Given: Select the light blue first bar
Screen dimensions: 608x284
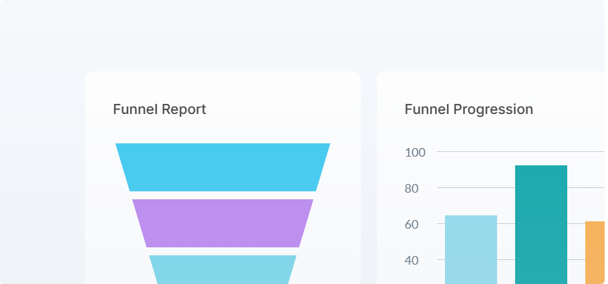Looking at the screenshot, I should [x=470, y=249].
